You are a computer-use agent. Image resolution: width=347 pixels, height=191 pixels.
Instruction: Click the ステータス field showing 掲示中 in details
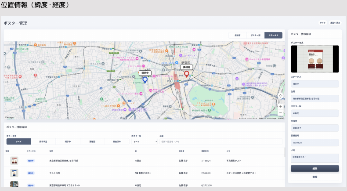coord(314,84)
